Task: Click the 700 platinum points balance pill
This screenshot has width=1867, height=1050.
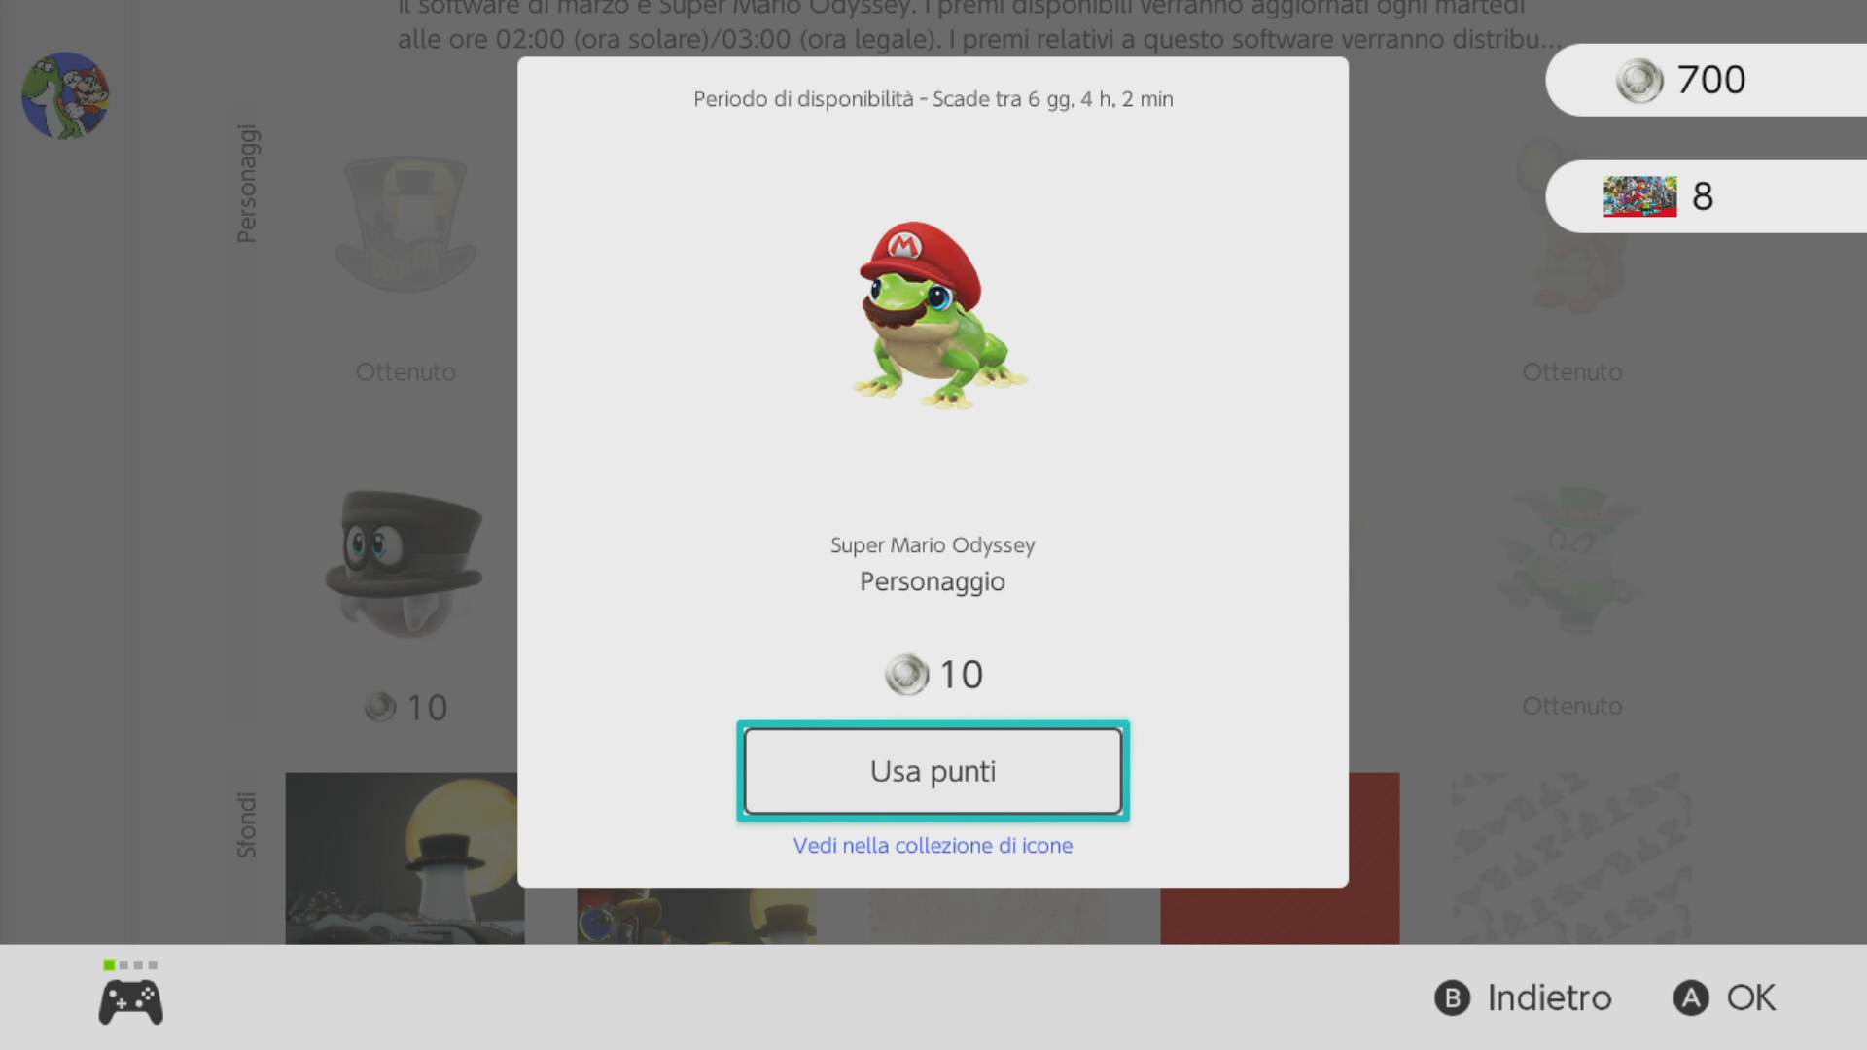Action: pos(1706,80)
